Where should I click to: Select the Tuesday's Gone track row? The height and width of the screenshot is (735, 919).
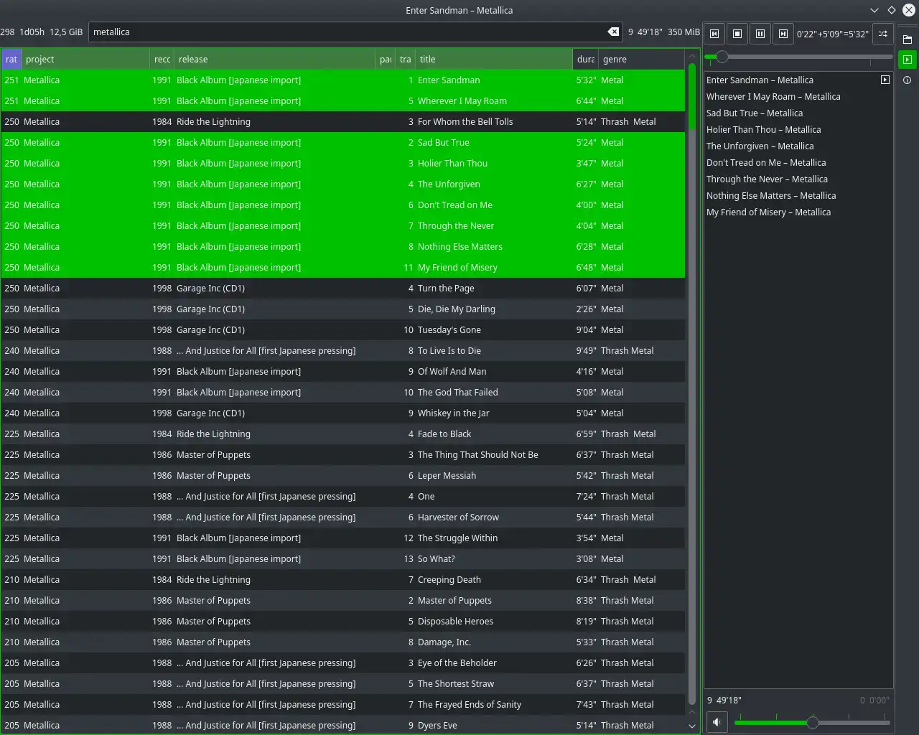pyautogui.click(x=343, y=329)
